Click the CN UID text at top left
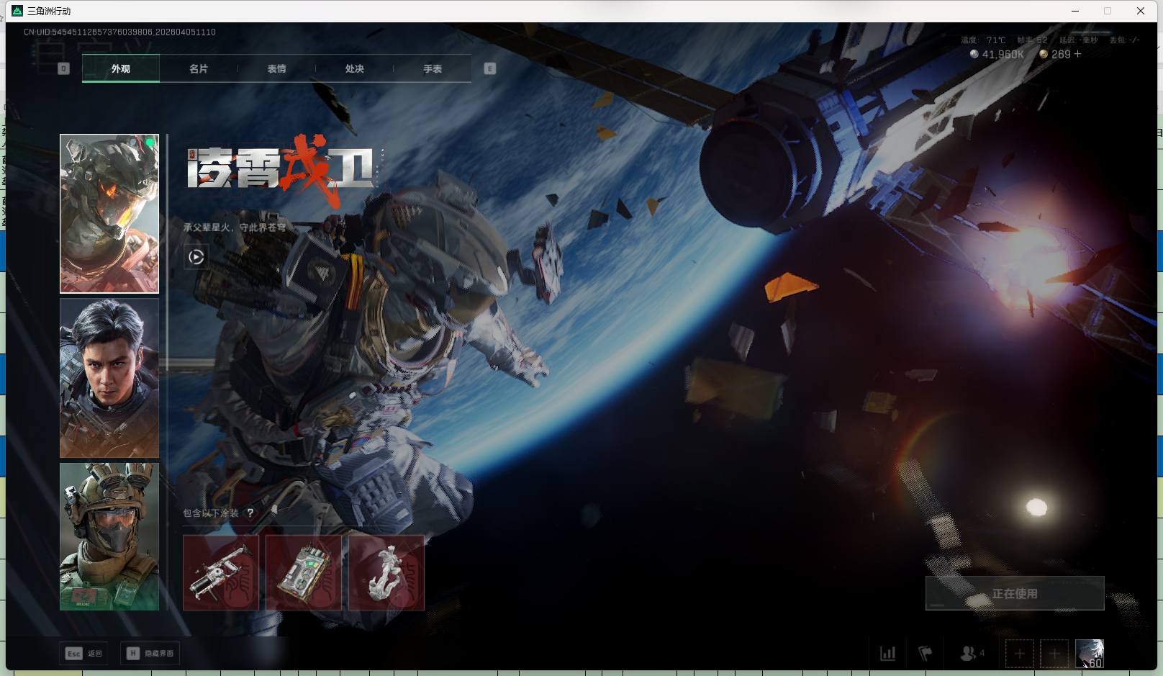The image size is (1163, 676). point(119,32)
